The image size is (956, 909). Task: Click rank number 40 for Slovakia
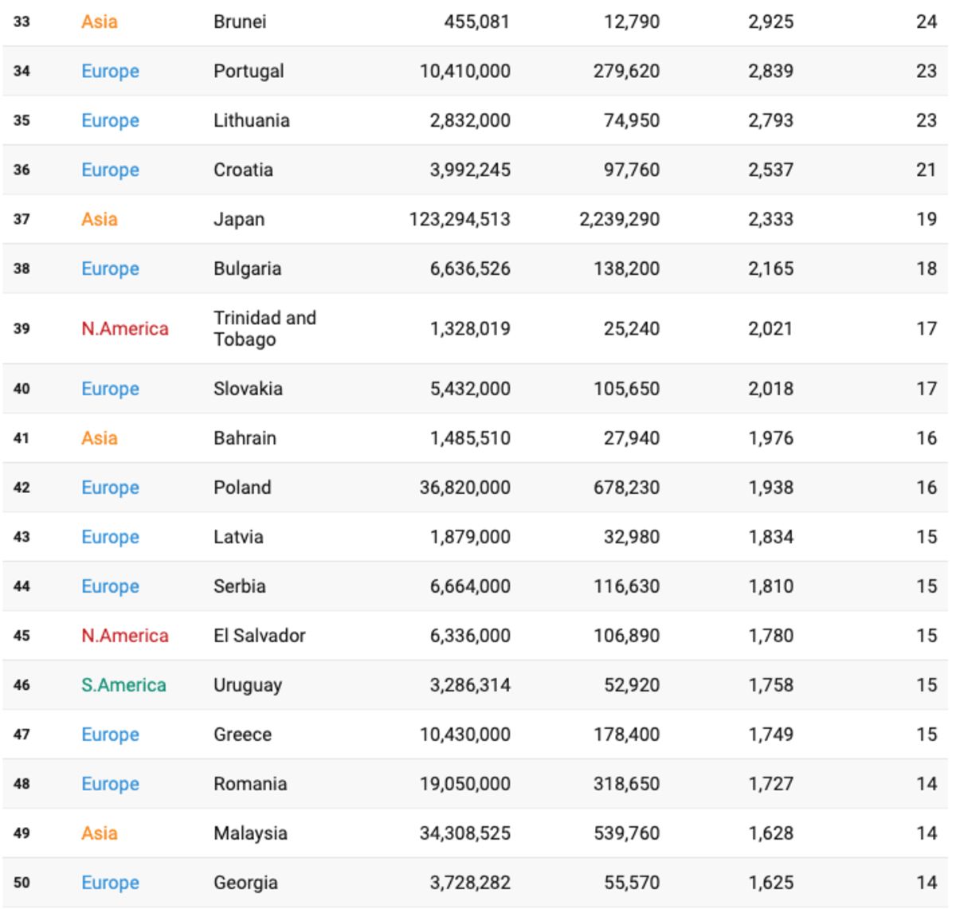click(x=22, y=389)
